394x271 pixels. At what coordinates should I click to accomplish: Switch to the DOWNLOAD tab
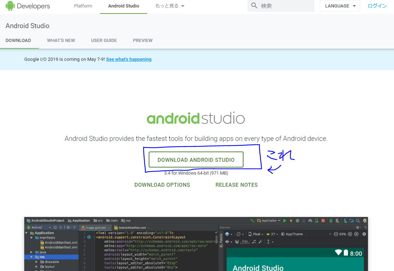(x=18, y=40)
